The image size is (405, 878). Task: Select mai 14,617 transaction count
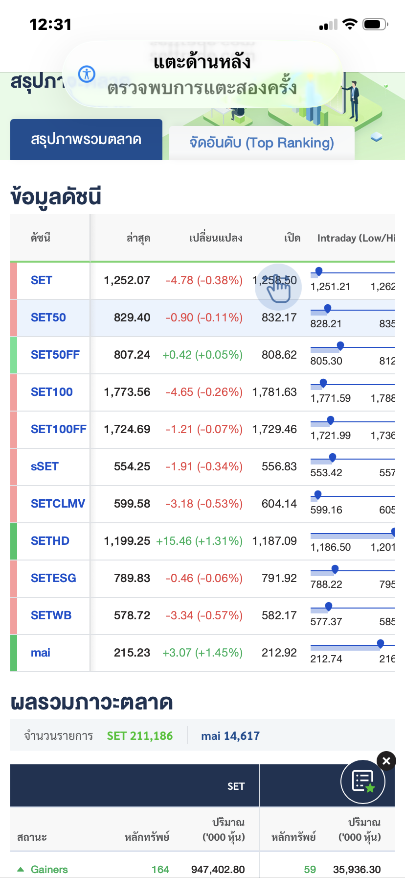click(230, 736)
